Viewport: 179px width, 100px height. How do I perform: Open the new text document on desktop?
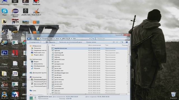click(15, 65)
